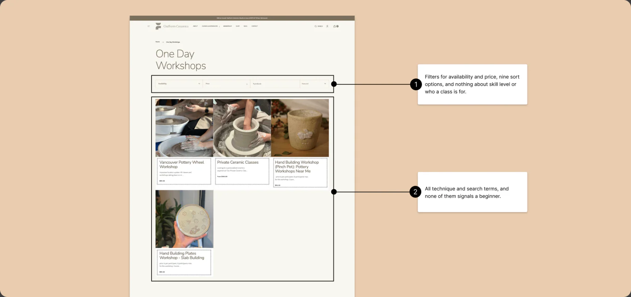Open the Featured sort dropdown

314,84
